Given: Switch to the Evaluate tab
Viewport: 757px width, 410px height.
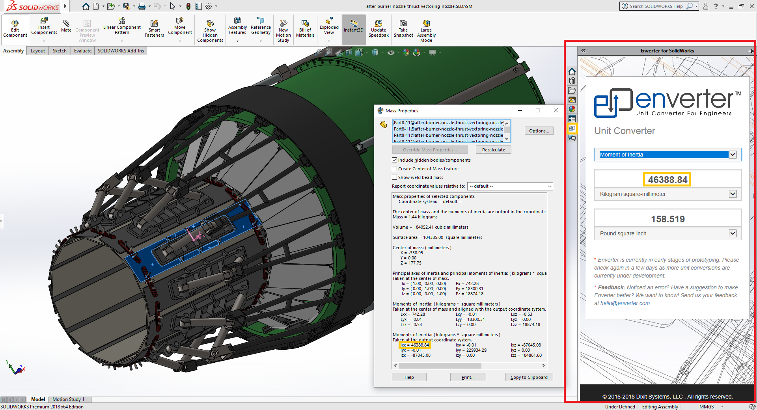Looking at the screenshot, I should (82, 50).
